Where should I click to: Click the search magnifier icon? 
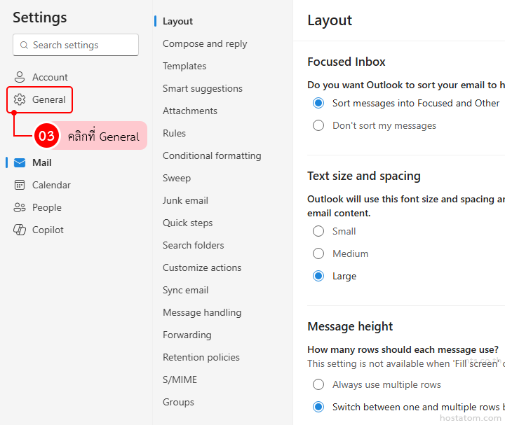24,45
